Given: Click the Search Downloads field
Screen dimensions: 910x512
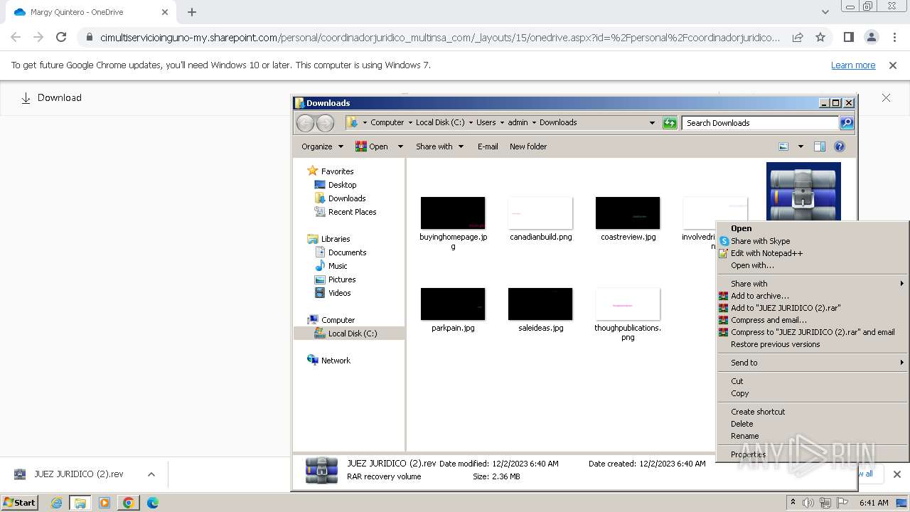Looking at the screenshot, I should (760, 123).
